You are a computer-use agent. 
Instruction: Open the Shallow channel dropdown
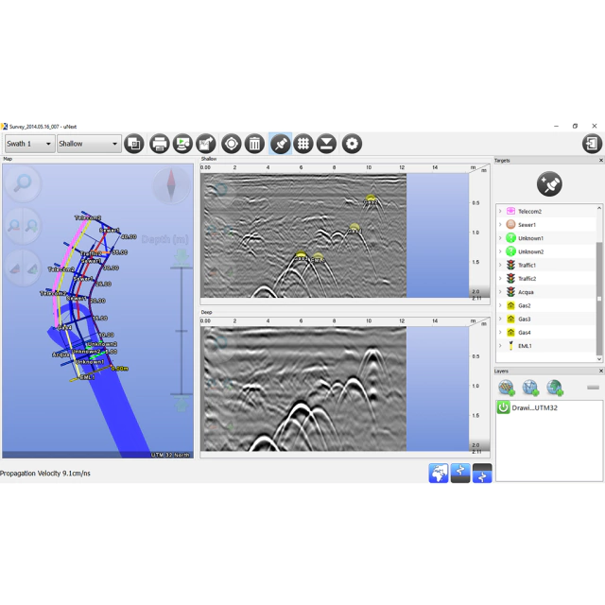click(x=89, y=144)
